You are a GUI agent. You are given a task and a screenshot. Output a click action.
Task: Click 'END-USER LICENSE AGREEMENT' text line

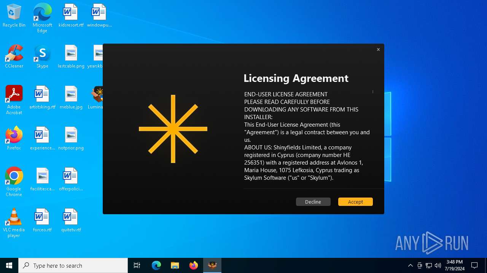pos(286,94)
